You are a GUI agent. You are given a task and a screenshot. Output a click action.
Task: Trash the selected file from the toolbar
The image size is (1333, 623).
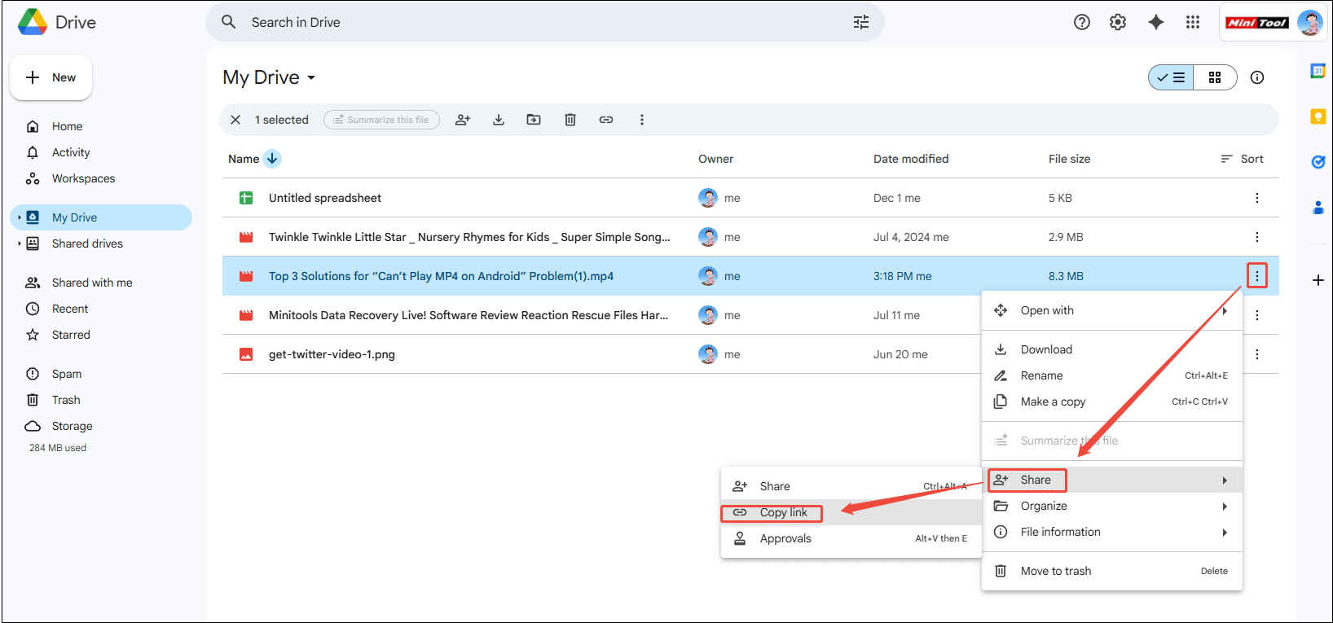[x=570, y=120]
